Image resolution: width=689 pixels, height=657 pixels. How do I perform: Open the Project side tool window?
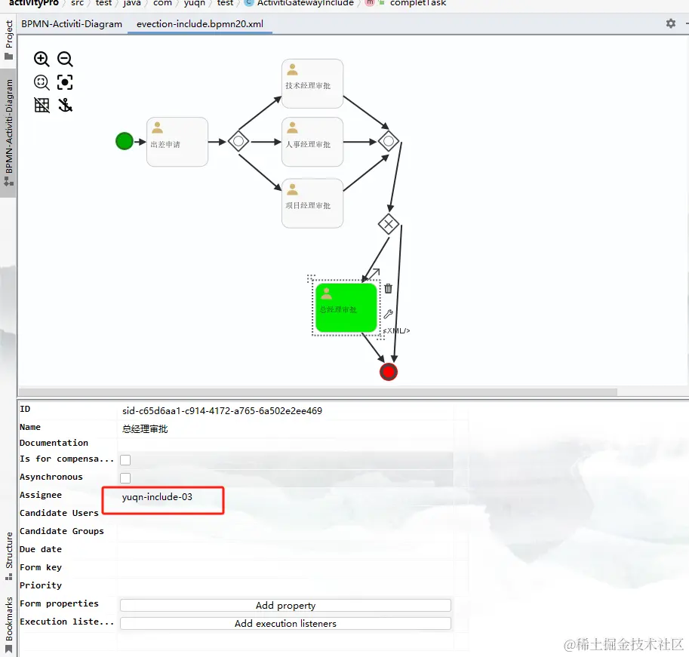point(8,40)
